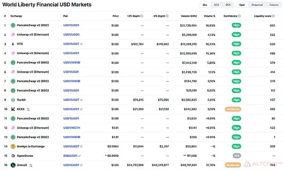Select the CEX filter tab
The height and width of the screenshot is (170, 283).
(217, 5)
